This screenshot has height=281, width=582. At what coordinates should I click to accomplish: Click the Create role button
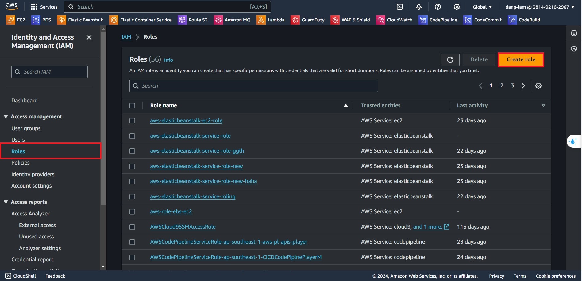(521, 60)
